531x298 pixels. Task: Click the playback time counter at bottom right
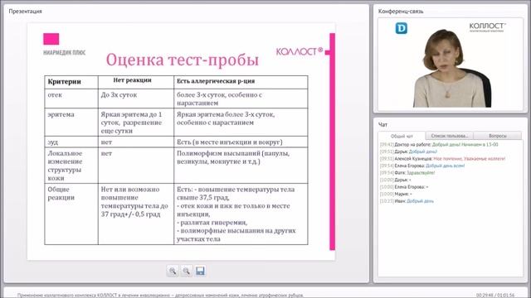click(495, 296)
